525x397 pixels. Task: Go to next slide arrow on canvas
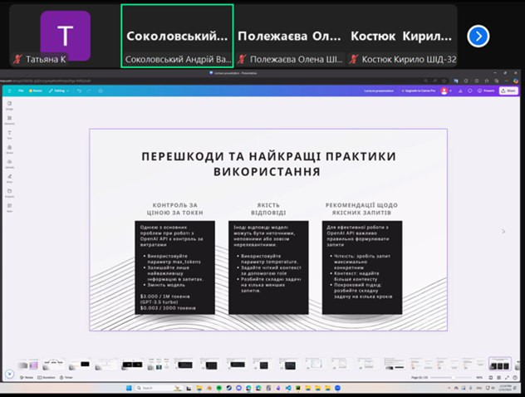503,231
